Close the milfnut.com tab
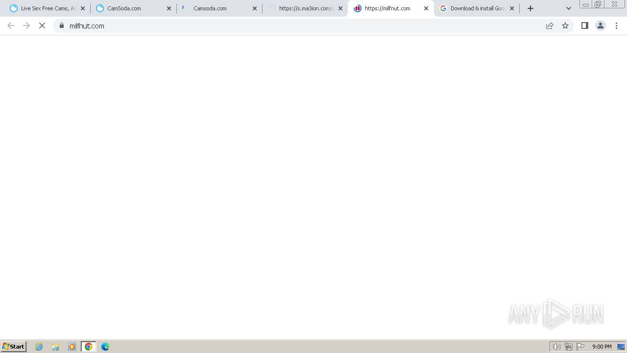 426,8
